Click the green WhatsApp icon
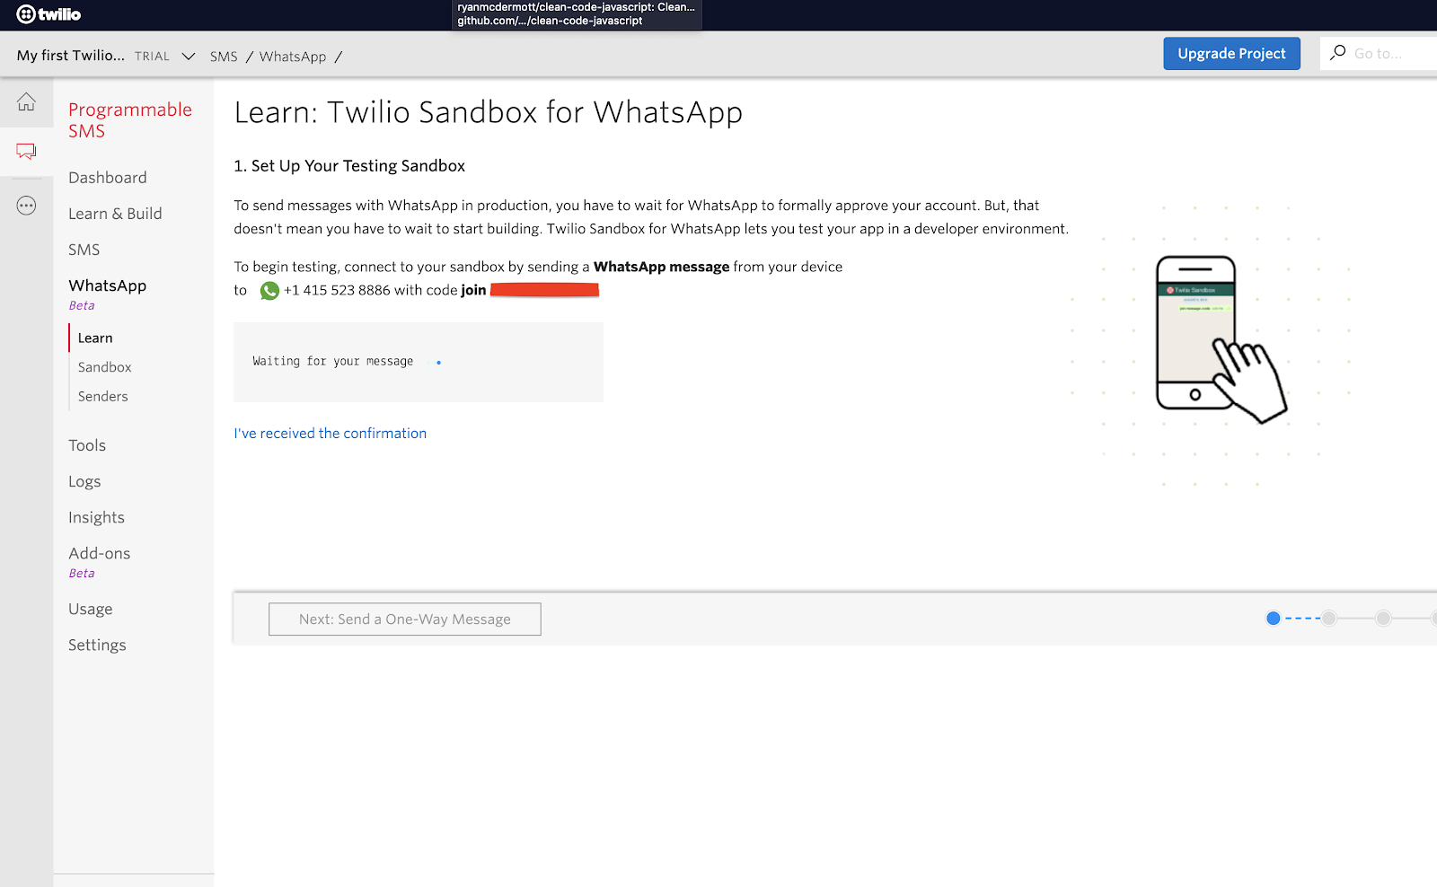This screenshot has height=887, width=1437. point(269,291)
